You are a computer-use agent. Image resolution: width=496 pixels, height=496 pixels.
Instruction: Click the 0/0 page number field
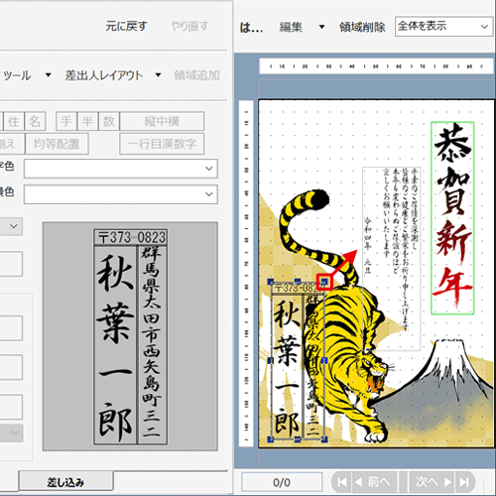(282, 482)
